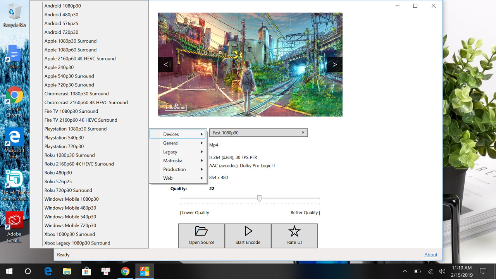Click the battery tray icon
Screen dimensions: 496x279
[417, 271]
